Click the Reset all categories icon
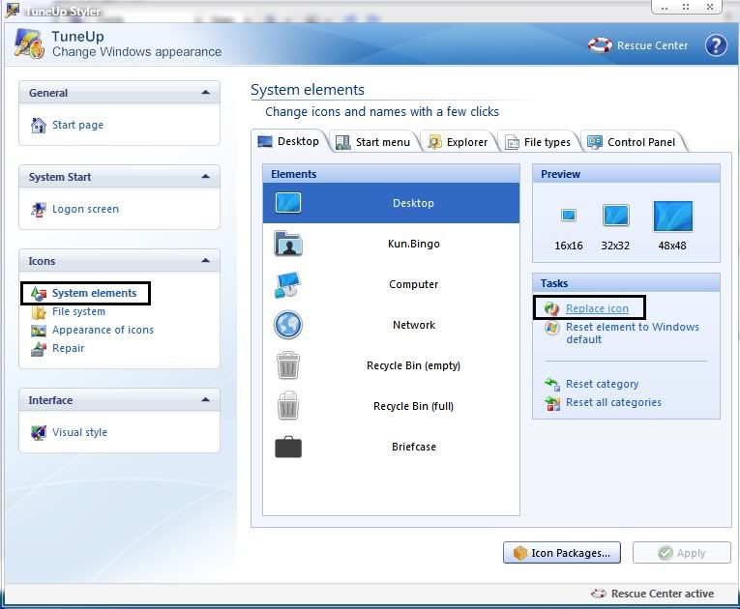 (x=552, y=403)
